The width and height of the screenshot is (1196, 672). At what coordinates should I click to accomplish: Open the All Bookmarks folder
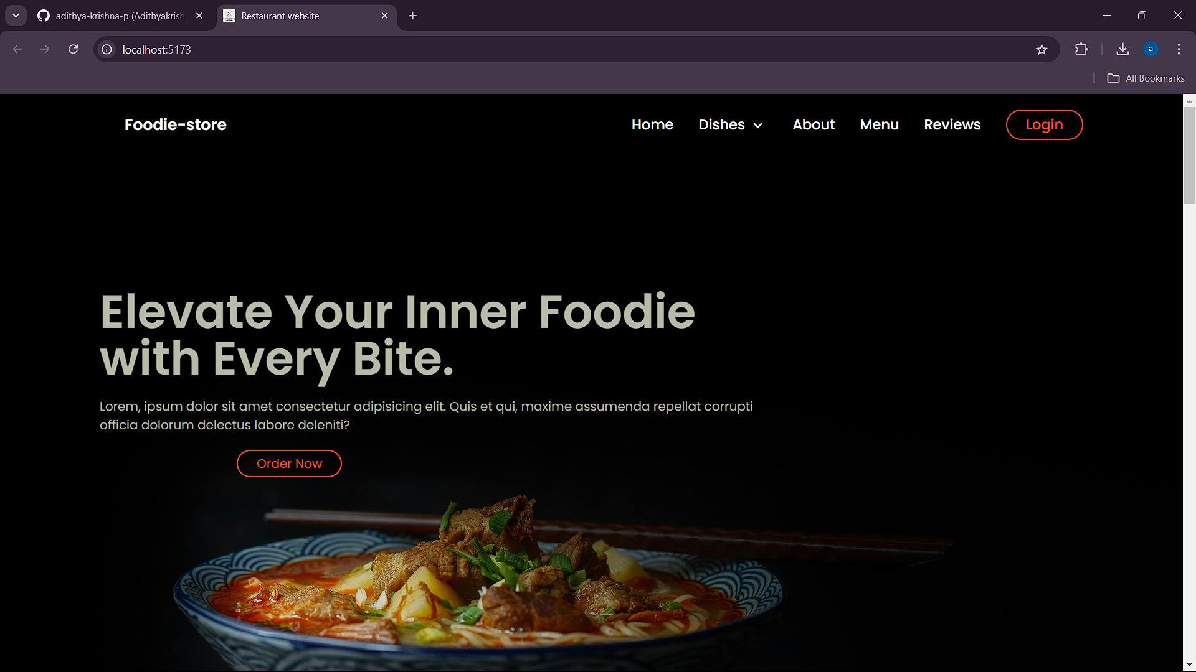[1146, 78]
